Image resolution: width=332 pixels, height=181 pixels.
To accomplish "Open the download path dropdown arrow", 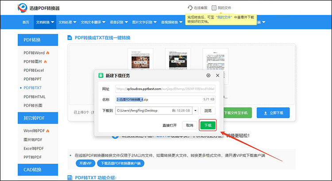I will pos(195,110).
